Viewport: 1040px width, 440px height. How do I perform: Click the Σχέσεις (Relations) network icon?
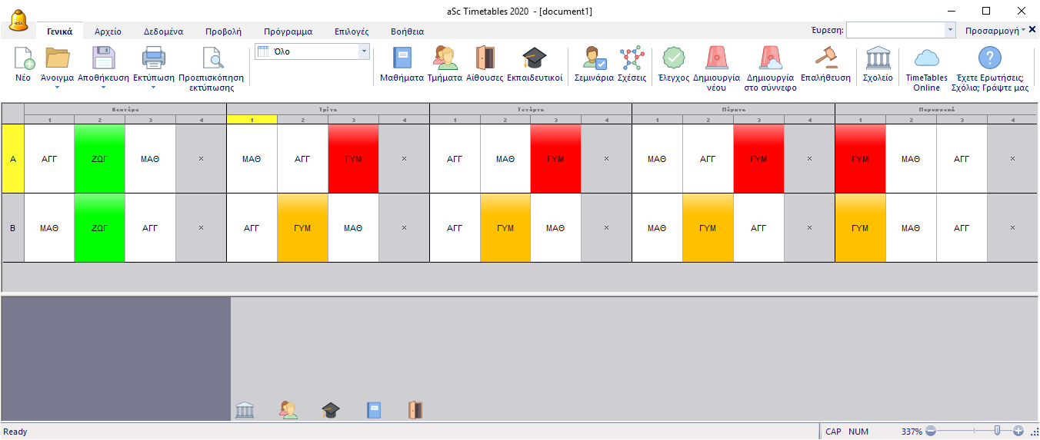pos(632,59)
